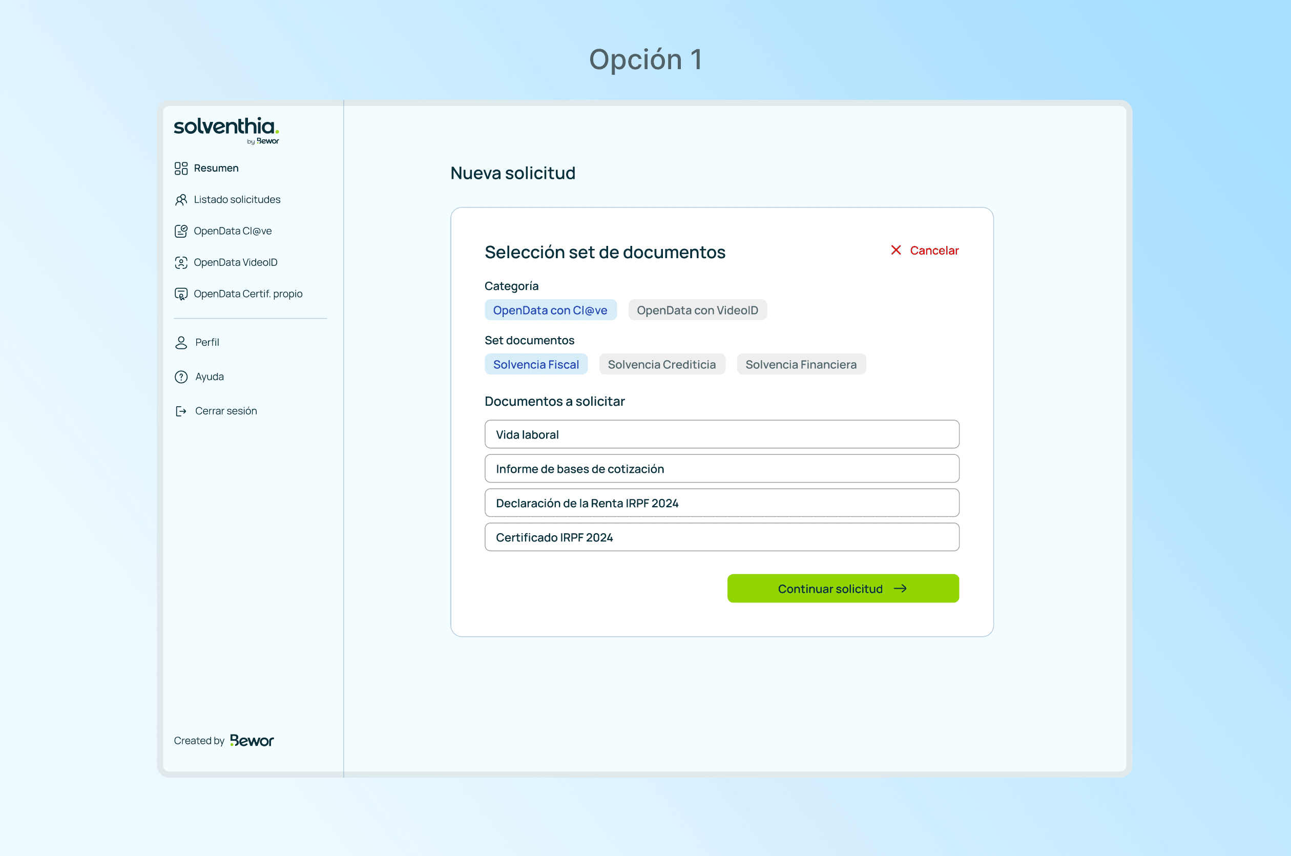1291x856 pixels.
Task: Click the Certificado IRPF 2024 document row
Action: [x=721, y=537]
